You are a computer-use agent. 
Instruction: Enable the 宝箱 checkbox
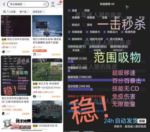pyautogui.click(x=100, y=18)
